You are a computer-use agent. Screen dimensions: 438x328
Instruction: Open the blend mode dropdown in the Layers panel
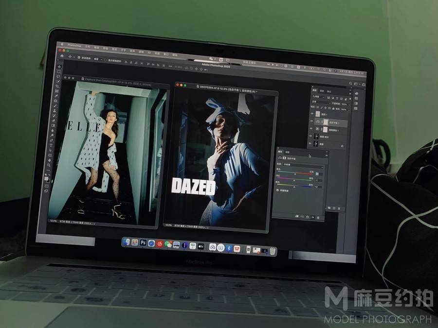click(x=321, y=102)
